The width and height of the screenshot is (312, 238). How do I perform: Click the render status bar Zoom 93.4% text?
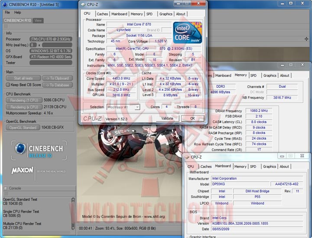click(x=105, y=228)
